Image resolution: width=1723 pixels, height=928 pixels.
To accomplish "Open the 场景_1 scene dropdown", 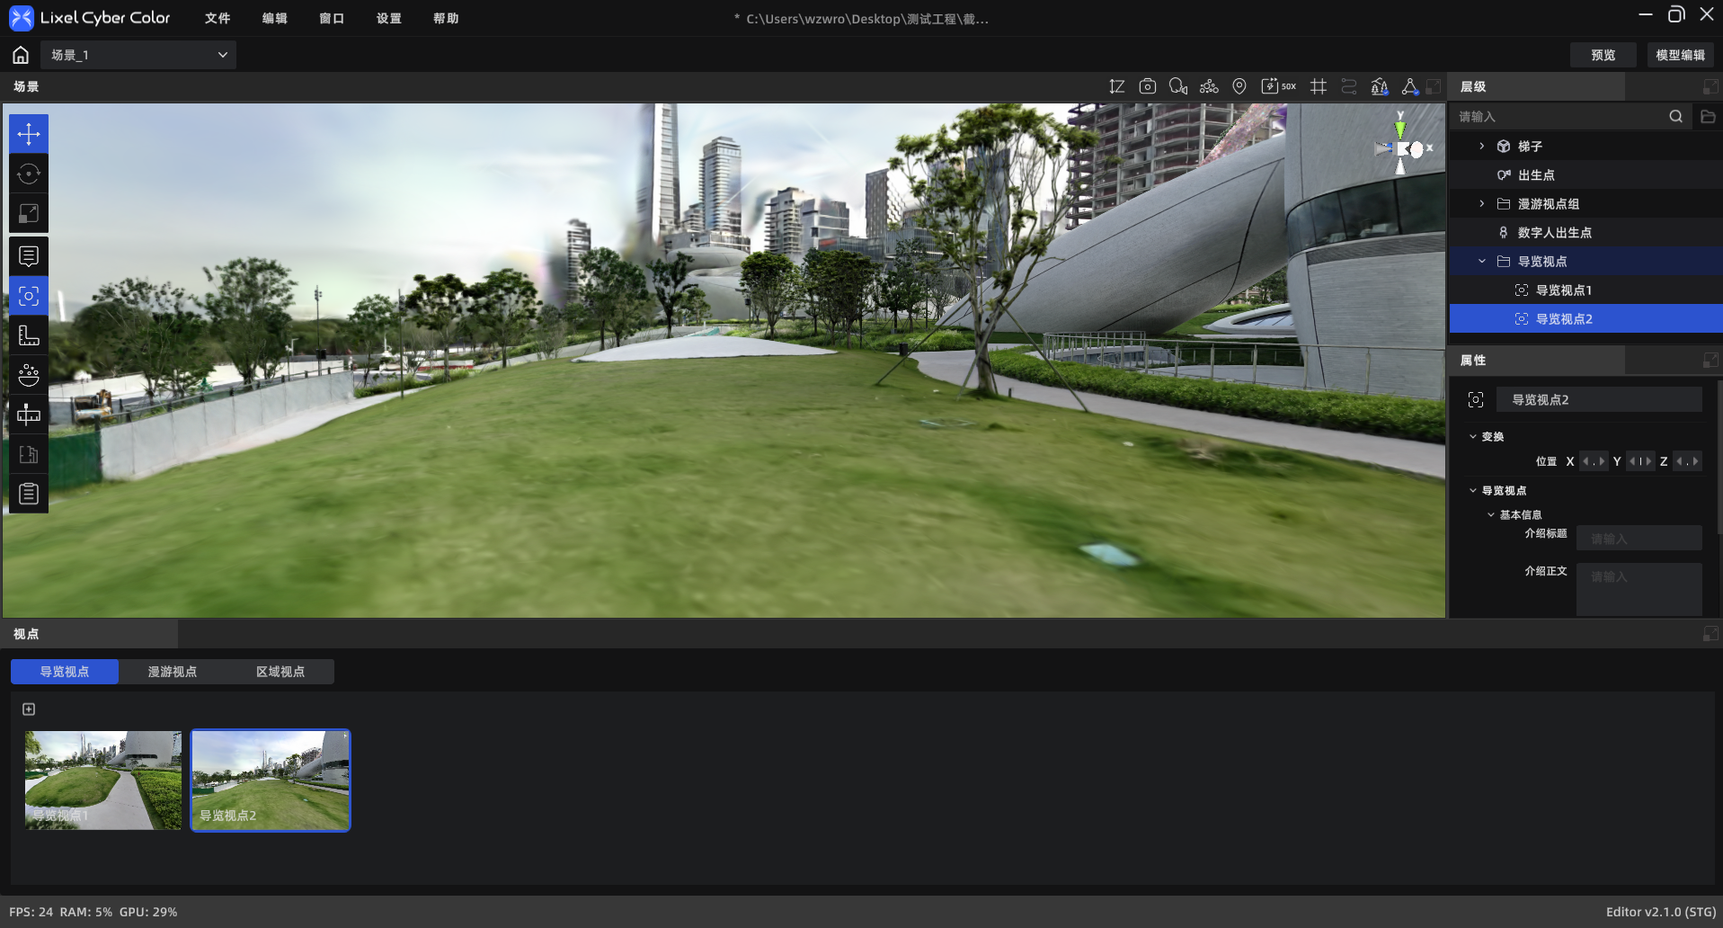I will [x=138, y=55].
